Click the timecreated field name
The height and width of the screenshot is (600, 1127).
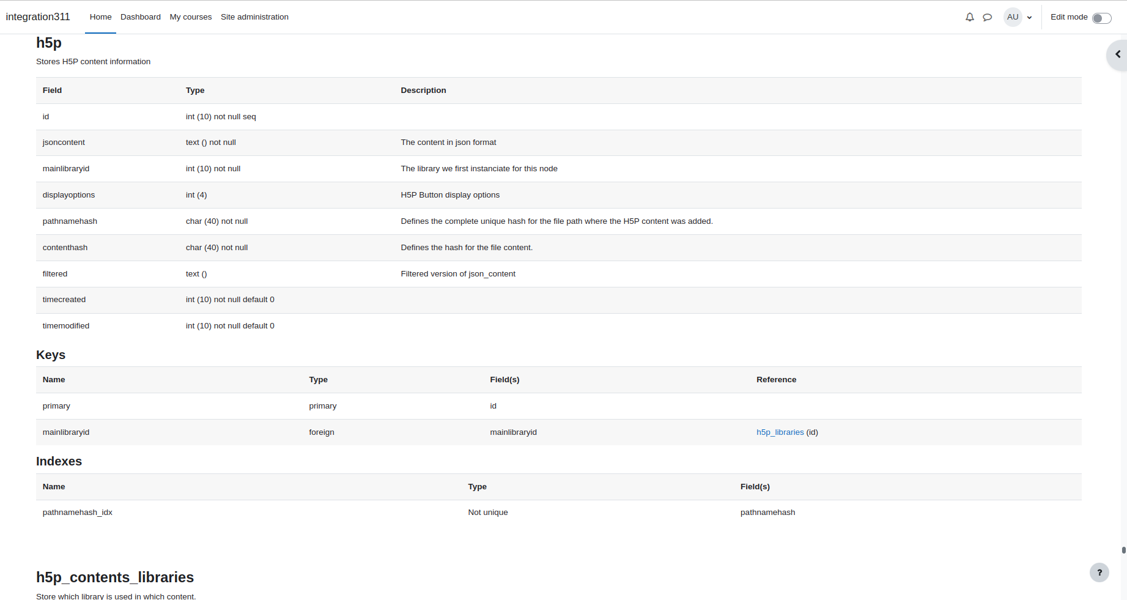tap(64, 300)
